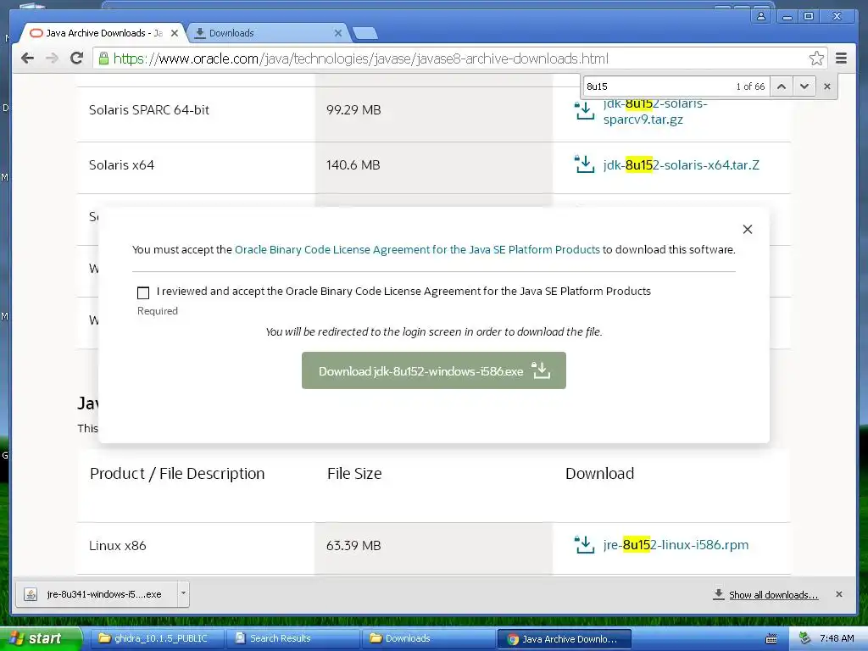Click Show all downloads link

coord(773,594)
